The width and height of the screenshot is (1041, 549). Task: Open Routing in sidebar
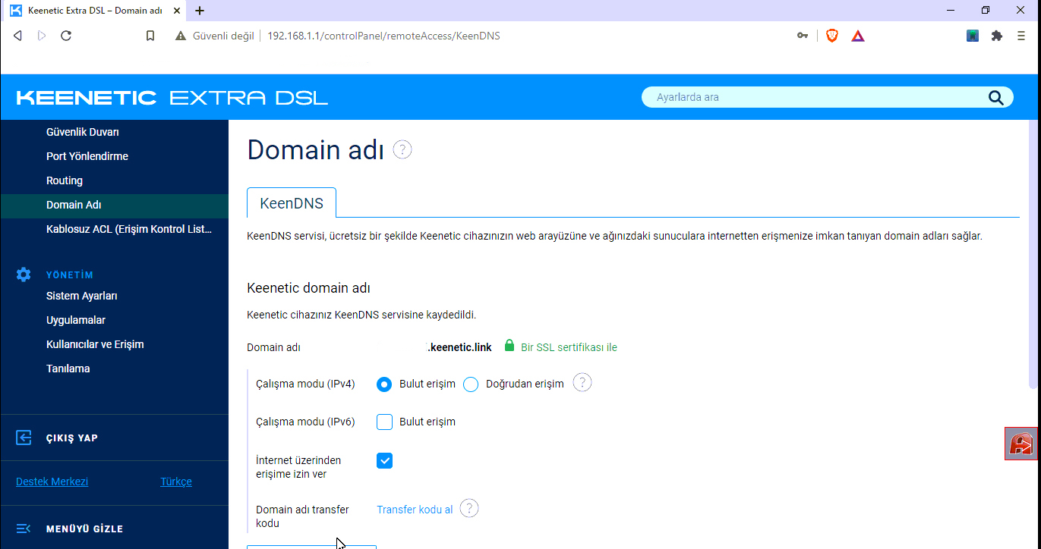point(65,180)
